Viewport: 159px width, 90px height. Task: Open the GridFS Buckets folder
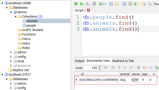point(33,30)
